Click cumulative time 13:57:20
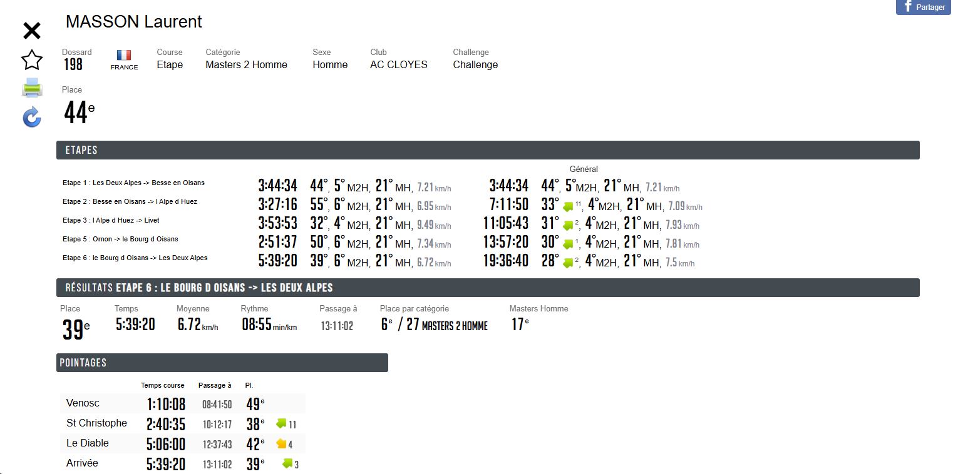The width and height of the screenshot is (953, 474). (x=505, y=242)
